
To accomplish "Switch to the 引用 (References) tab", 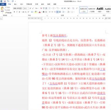I will (x=36, y=4).
